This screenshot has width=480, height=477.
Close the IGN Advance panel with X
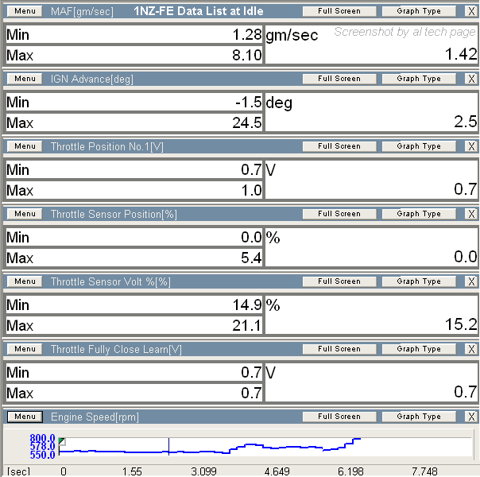[470, 79]
